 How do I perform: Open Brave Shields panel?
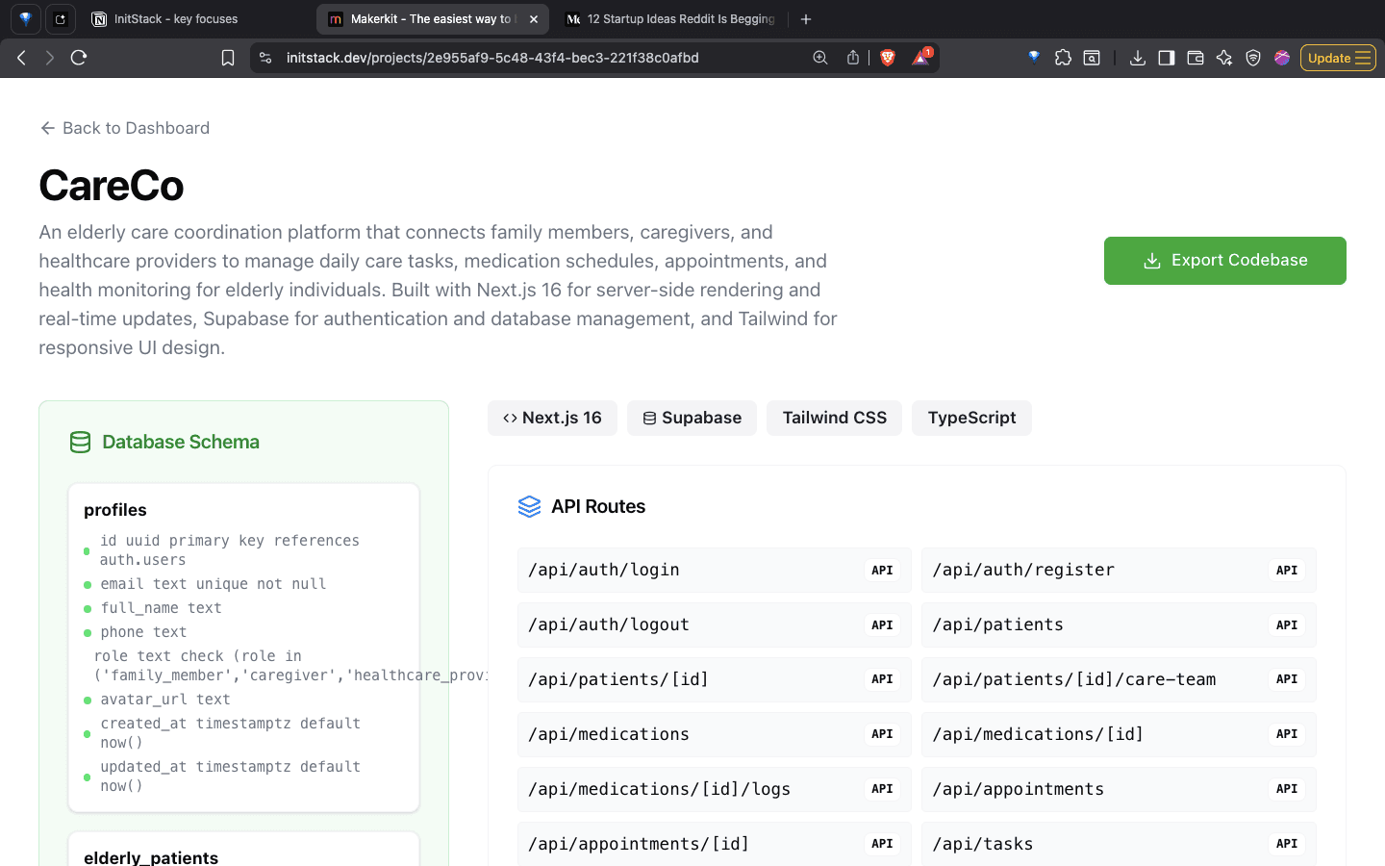click(888, 57)
